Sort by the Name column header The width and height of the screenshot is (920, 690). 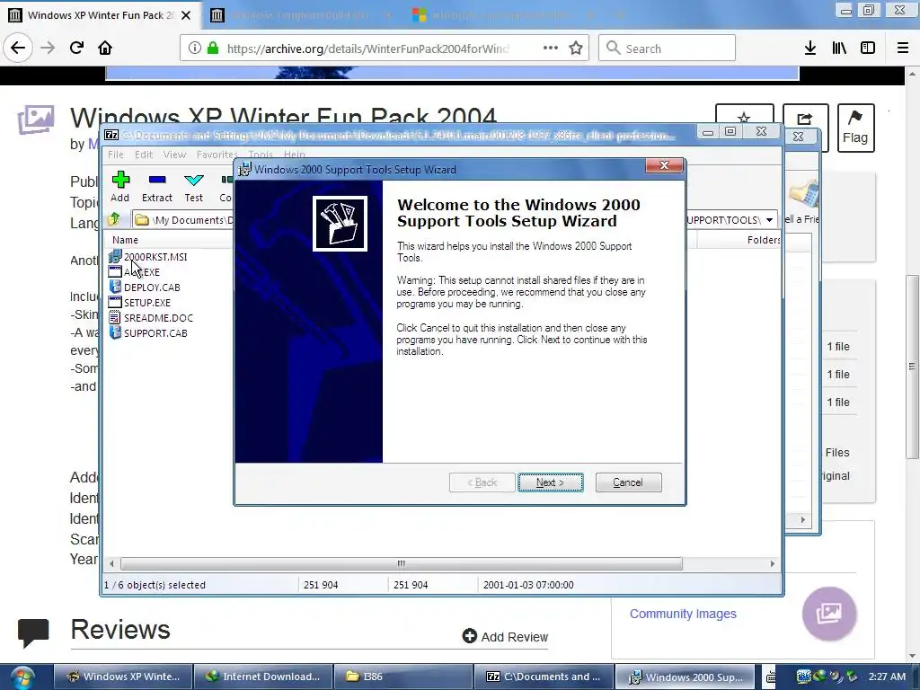[x=125, y=240]
